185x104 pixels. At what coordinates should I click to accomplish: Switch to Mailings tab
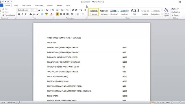(50, 5)
